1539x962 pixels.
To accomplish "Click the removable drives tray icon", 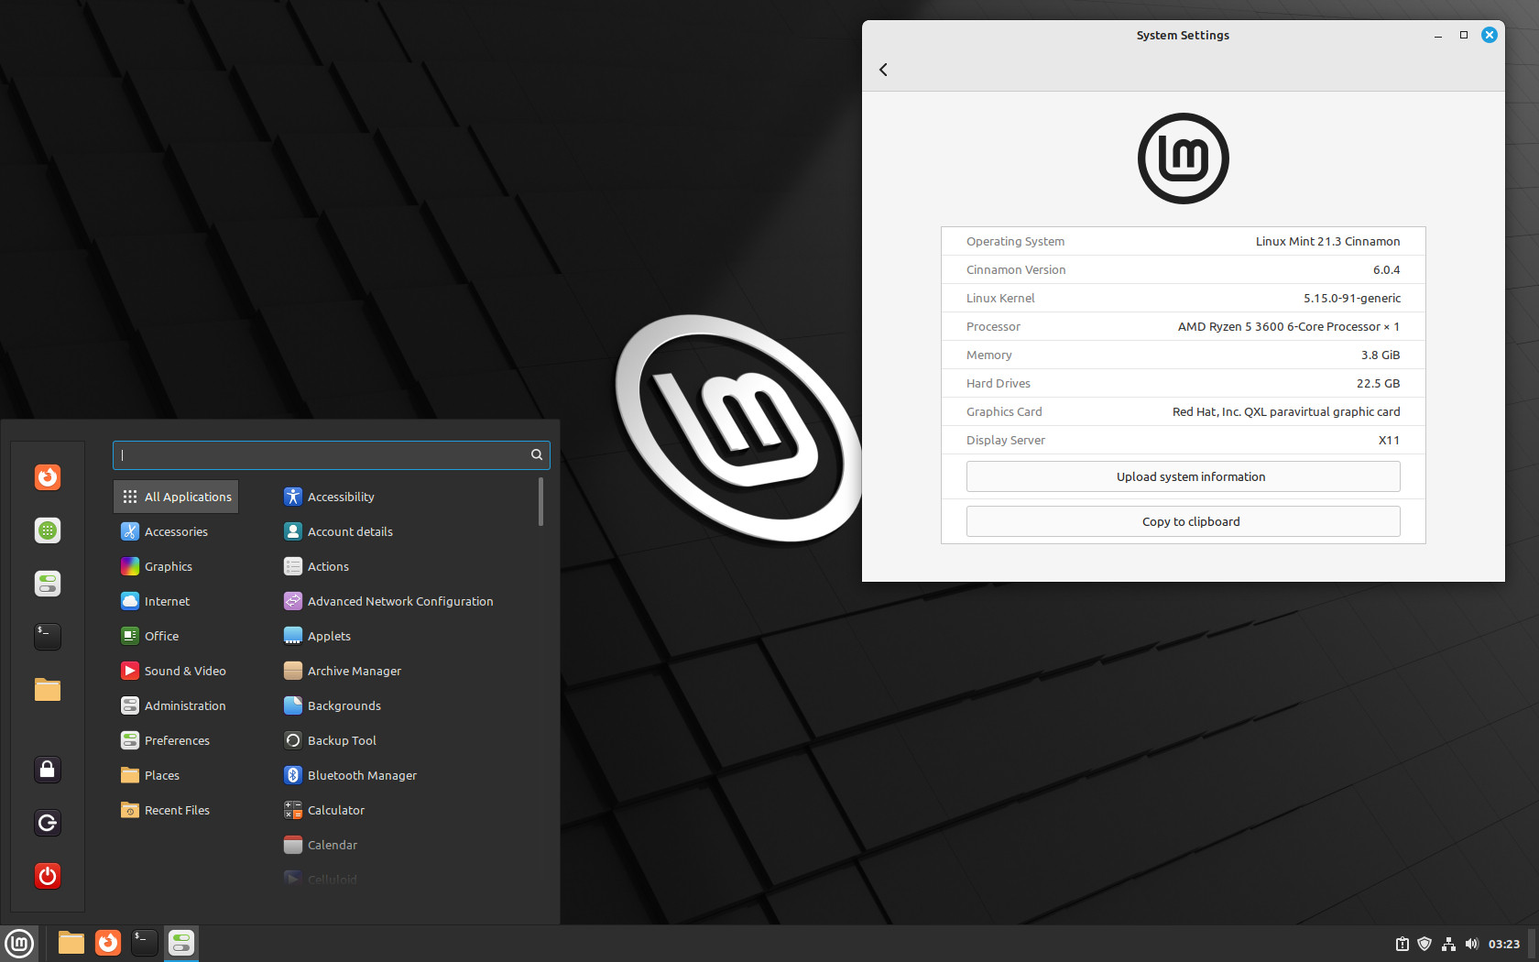I will pyautogui.click(x=1402, y=944).
